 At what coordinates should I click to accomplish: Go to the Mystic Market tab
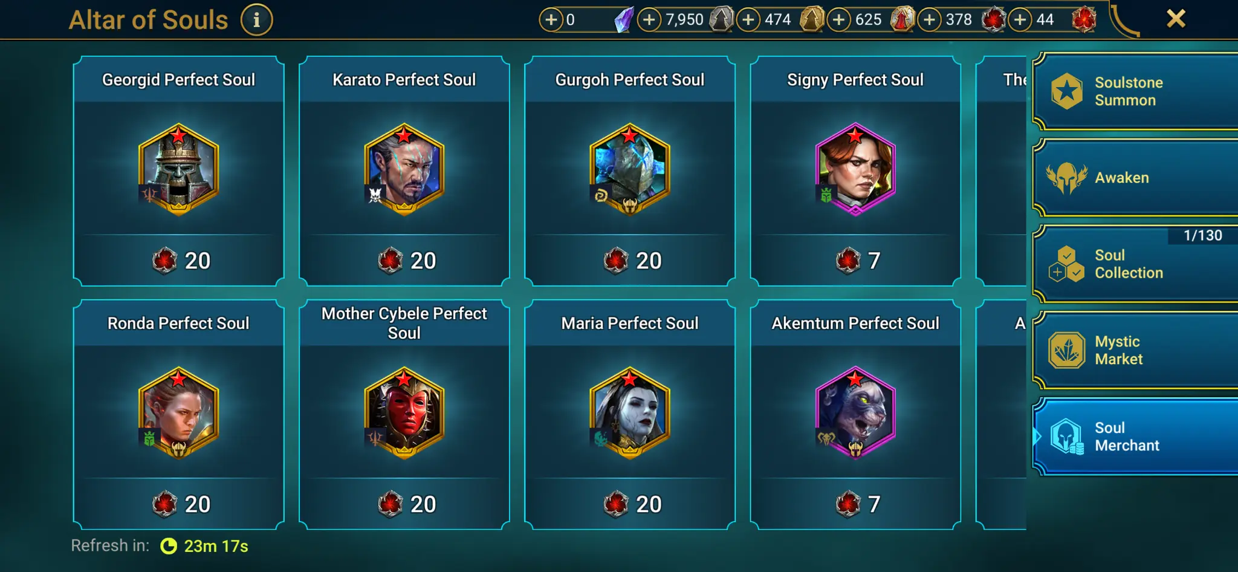point(1135,350)
